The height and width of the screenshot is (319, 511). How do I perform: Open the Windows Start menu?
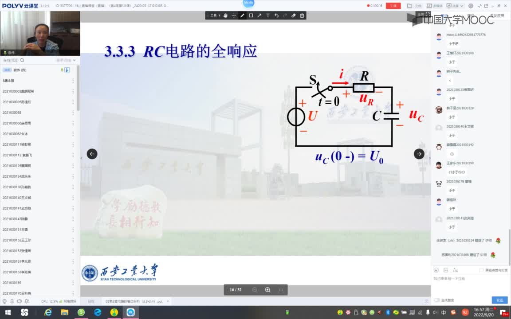8,312
